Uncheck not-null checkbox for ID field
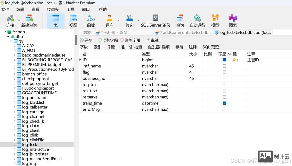Viewport: 292px width, 166px height. click(x=224, y=60)
